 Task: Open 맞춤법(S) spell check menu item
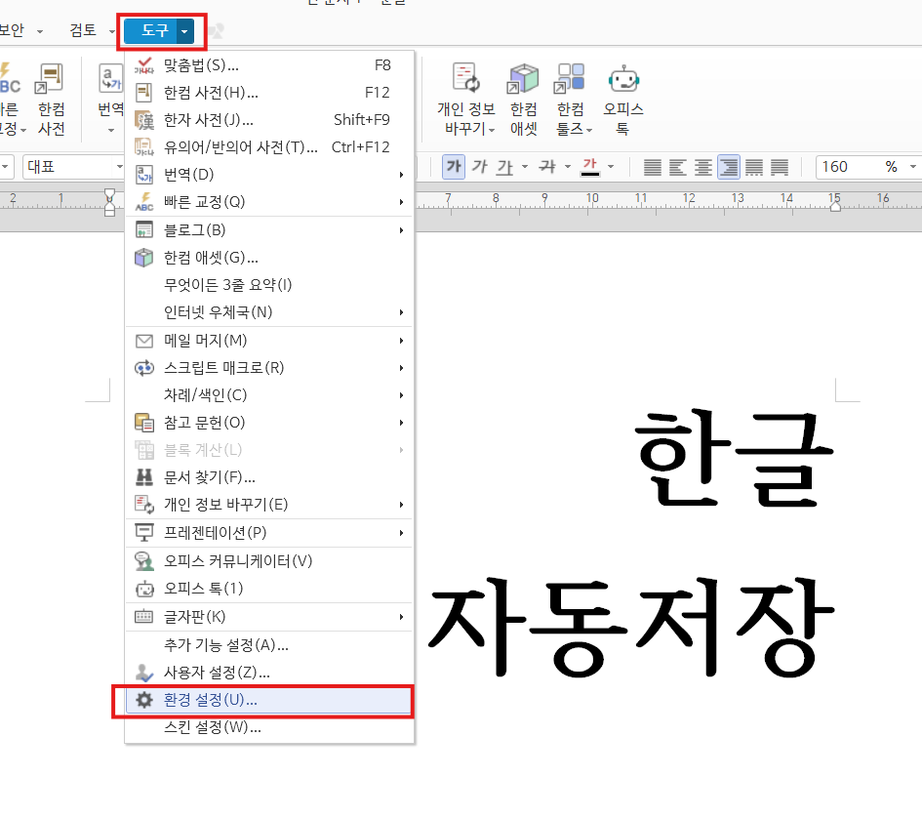pyautogui.click(x=269, y=65)
